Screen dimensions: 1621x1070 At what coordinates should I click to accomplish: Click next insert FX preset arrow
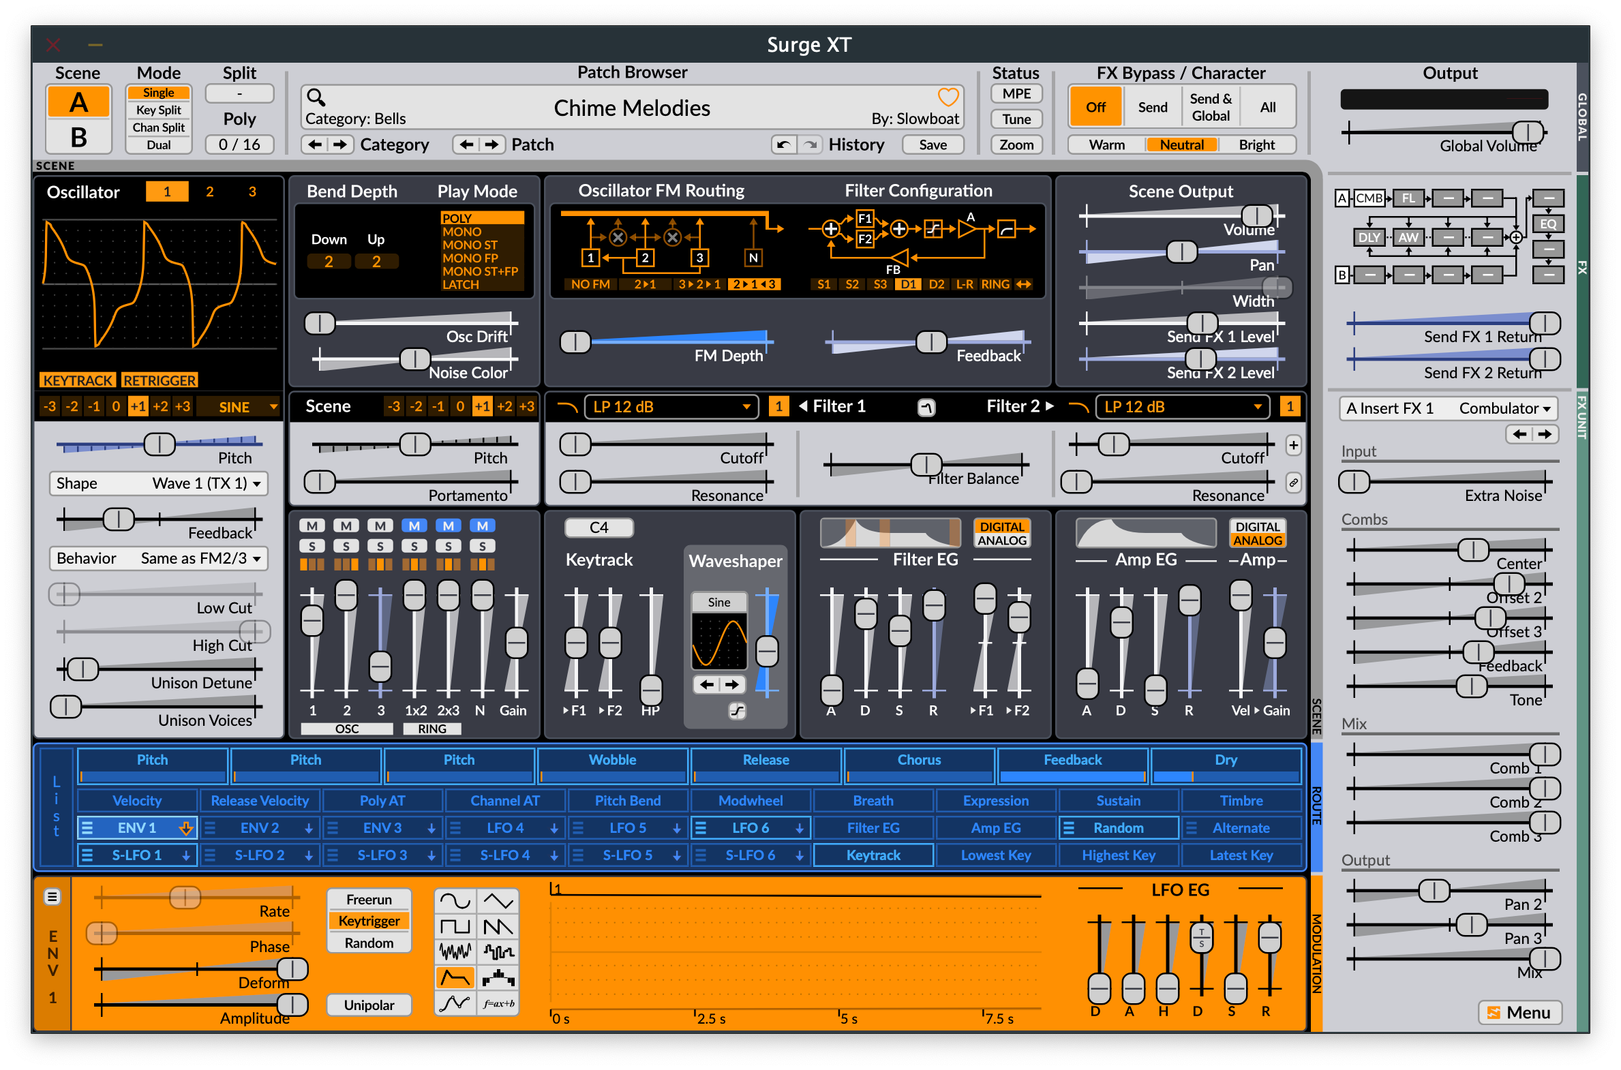(x=1545, y=434)
